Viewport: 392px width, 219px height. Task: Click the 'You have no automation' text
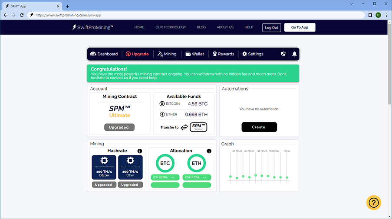pyautogui.click(x=259, y=109)
